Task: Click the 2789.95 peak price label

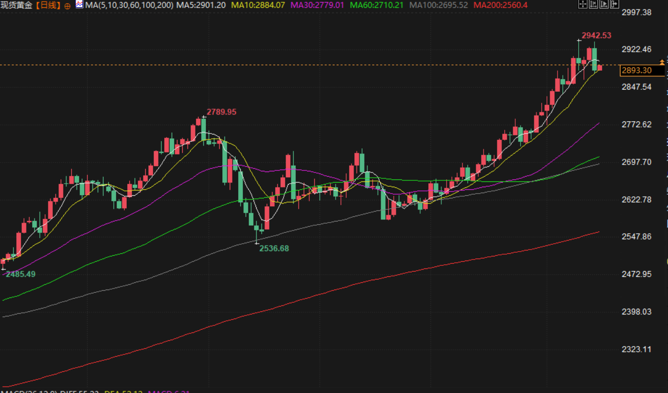Action: [x=221, y=112]
